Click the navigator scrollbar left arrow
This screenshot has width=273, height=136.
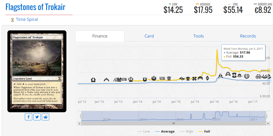79,123
